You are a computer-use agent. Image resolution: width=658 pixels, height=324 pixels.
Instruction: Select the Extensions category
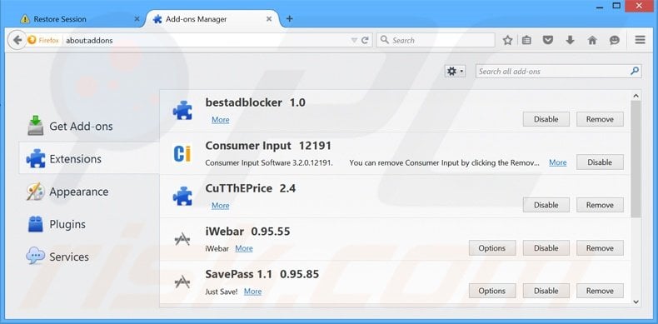[x=89, y=159]
